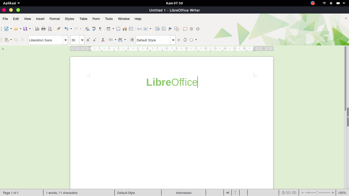
Task: Open the Insert menu
Action: [x=40, y=19]
